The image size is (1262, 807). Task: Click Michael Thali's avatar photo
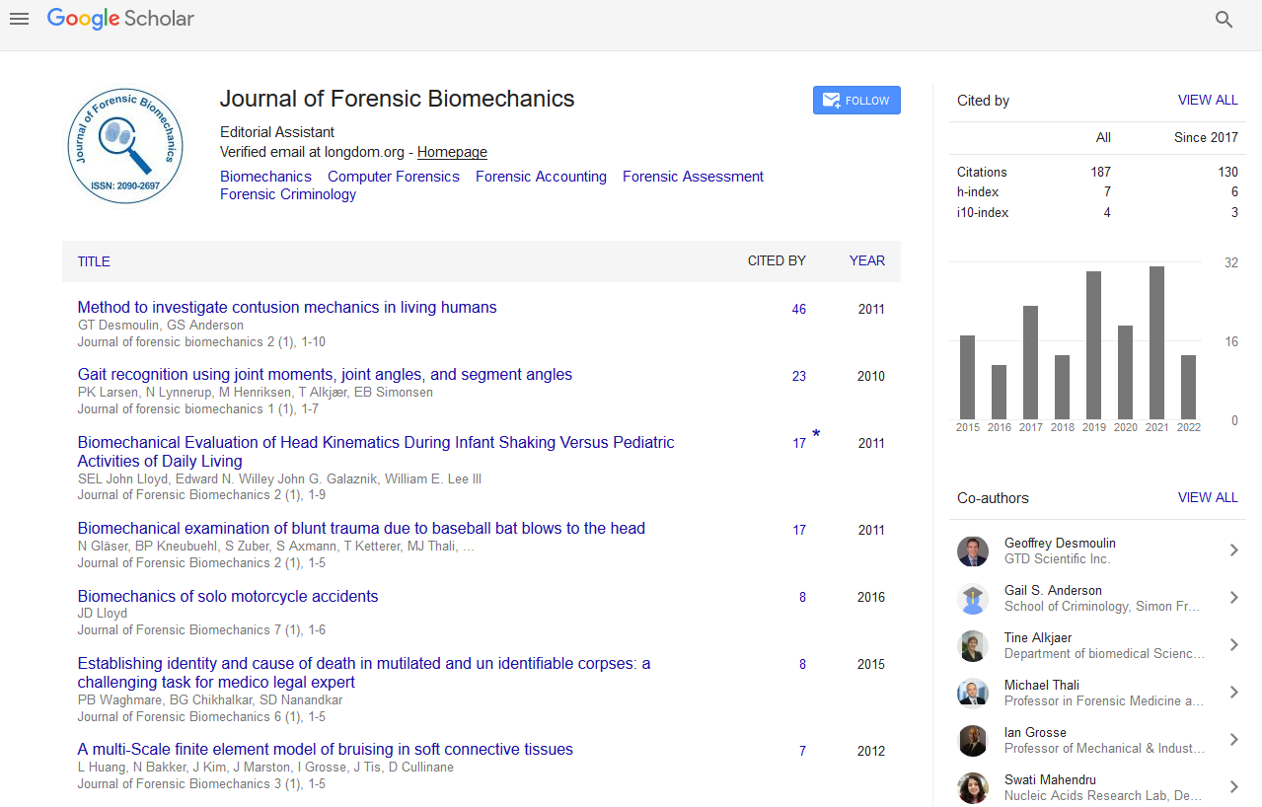coord(973,693)
